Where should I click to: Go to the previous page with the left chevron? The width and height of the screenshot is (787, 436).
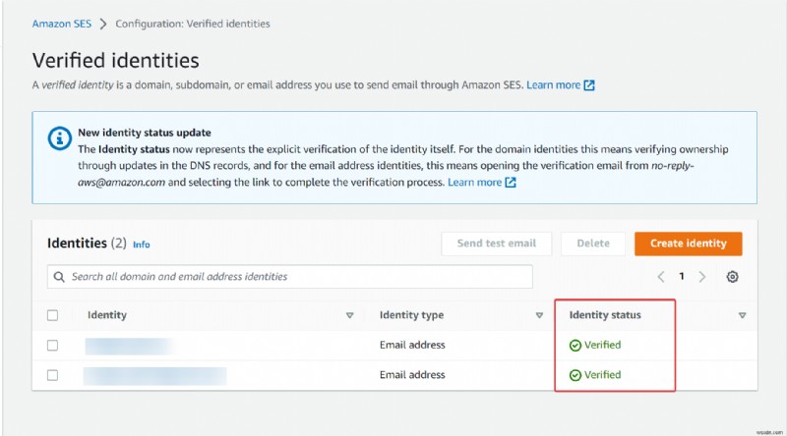click(661, 277)
